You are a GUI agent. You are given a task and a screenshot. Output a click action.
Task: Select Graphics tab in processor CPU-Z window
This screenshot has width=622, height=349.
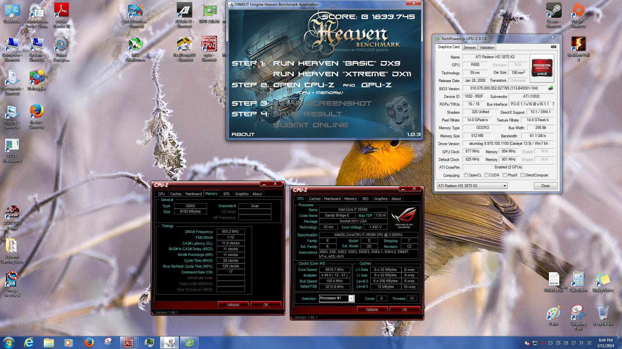tap(381, 199)
